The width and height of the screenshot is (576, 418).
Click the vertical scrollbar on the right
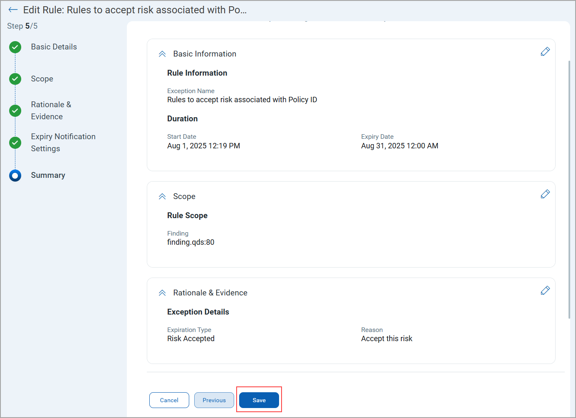[x=569, y=189]
